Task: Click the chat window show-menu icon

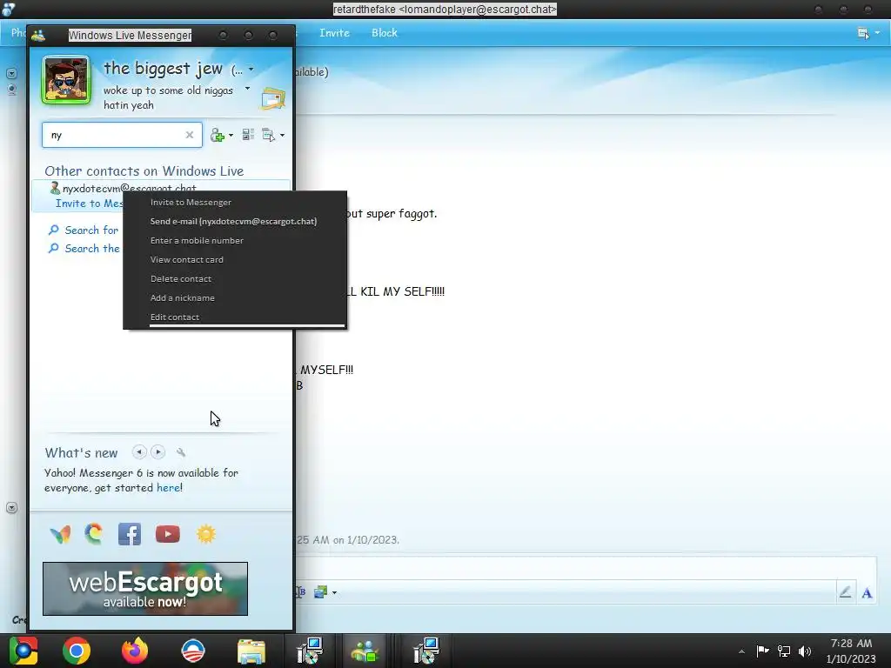Action: [x=863, y=34]
